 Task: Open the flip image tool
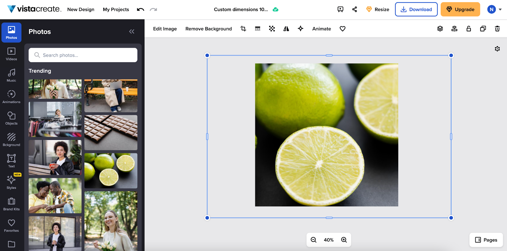pyautogui.click(x=286, y=29)
